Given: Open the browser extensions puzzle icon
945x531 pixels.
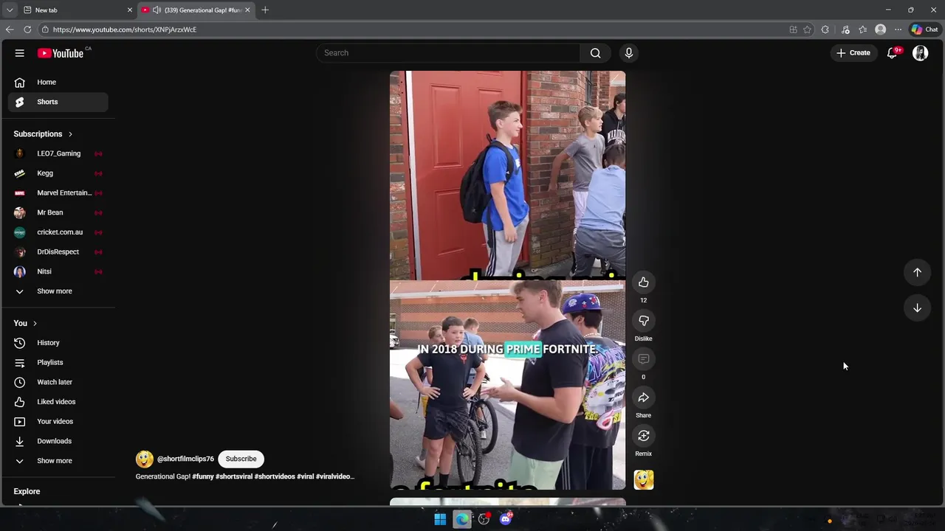Looking at the screenshot, I should coord(825,29).
